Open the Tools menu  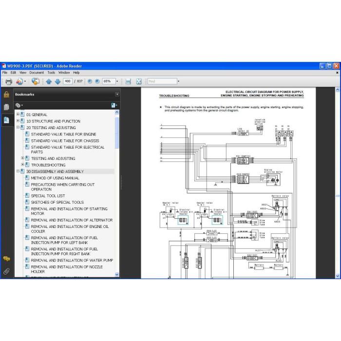[51, 73]
